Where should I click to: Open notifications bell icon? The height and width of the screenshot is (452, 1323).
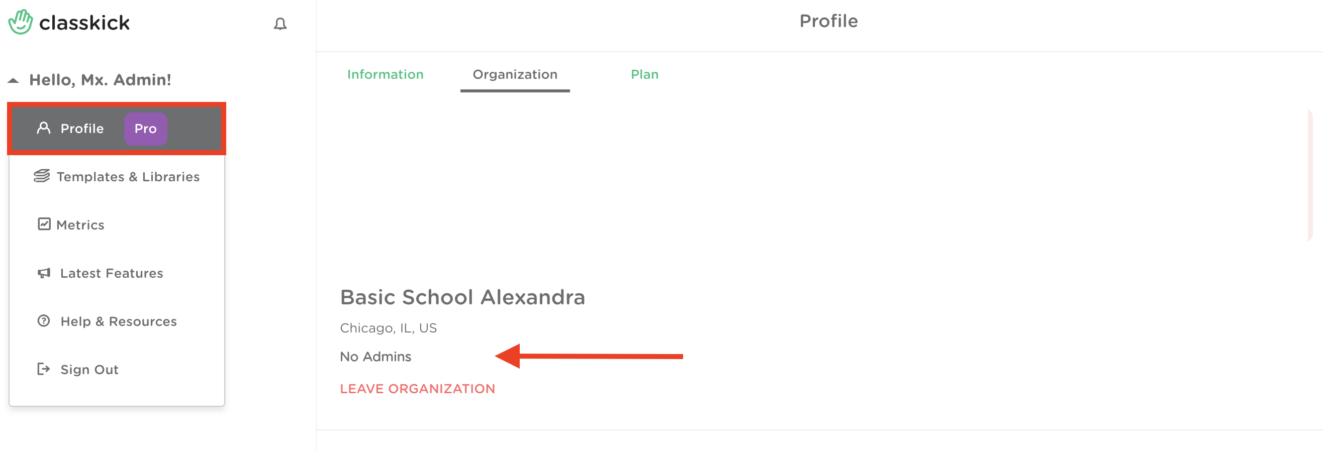(x=280, y=24)
